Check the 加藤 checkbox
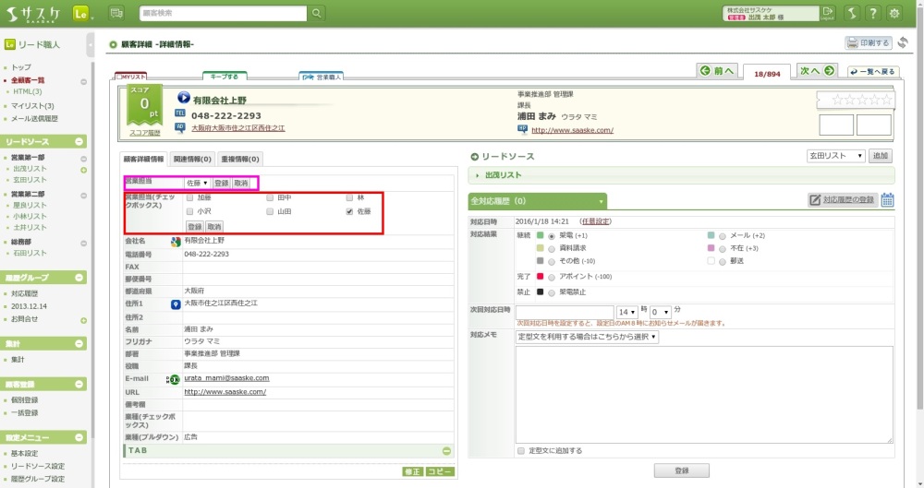This screenshot has width=924, height=488. click(189, 197)
